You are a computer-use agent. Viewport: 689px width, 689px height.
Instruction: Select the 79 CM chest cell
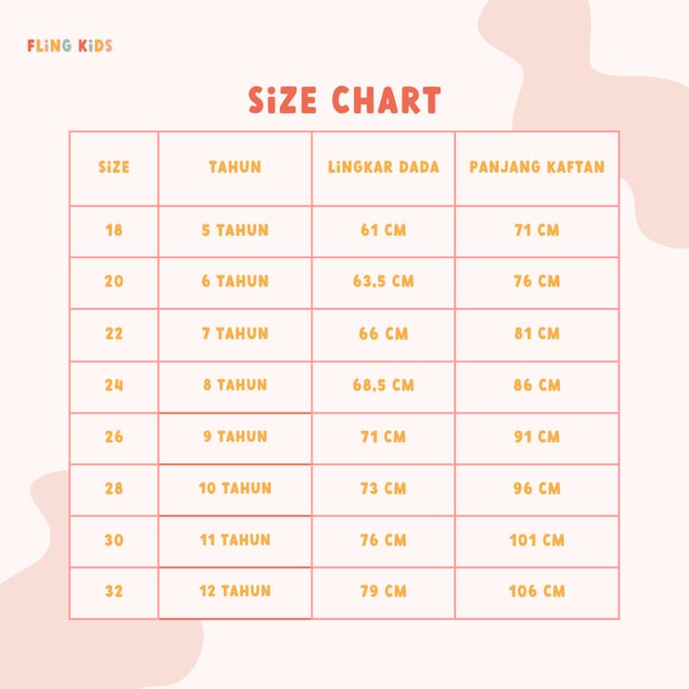pyautogui.click(x=383, y=590)
